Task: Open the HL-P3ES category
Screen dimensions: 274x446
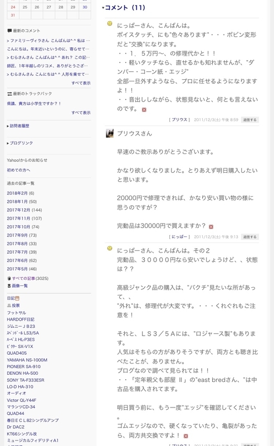Action: pos(21,340)
